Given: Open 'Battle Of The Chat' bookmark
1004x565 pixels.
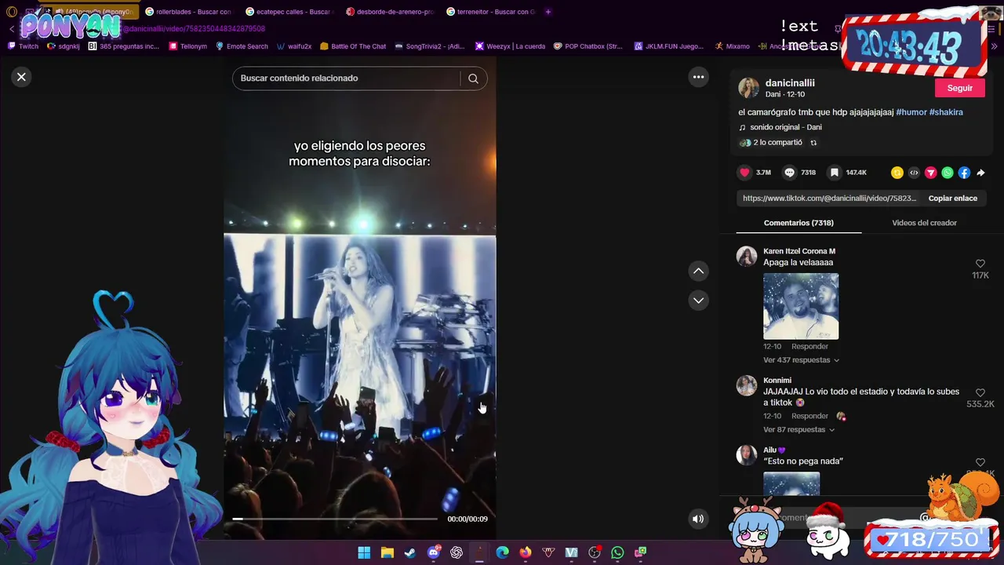Looking at the screenshot, I should (x=352, y=46).
